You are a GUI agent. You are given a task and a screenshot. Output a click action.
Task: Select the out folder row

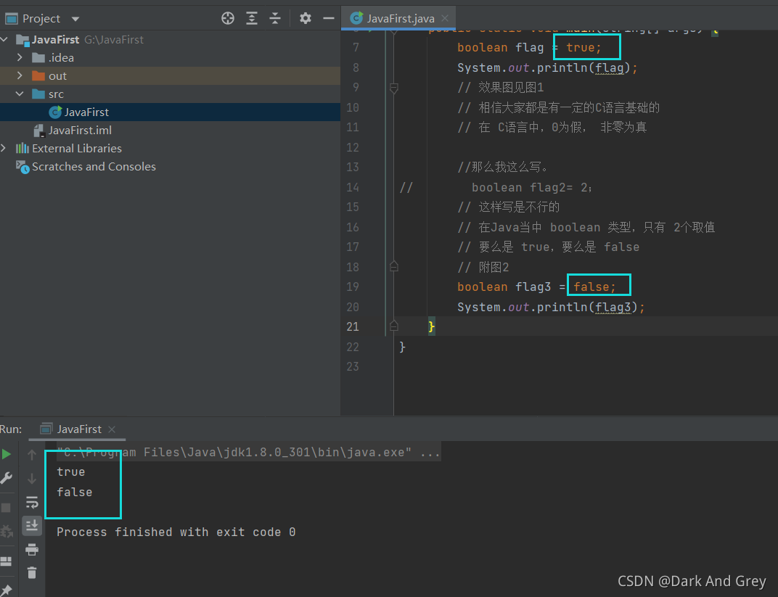pyautogui.click(x=170, y=76)
